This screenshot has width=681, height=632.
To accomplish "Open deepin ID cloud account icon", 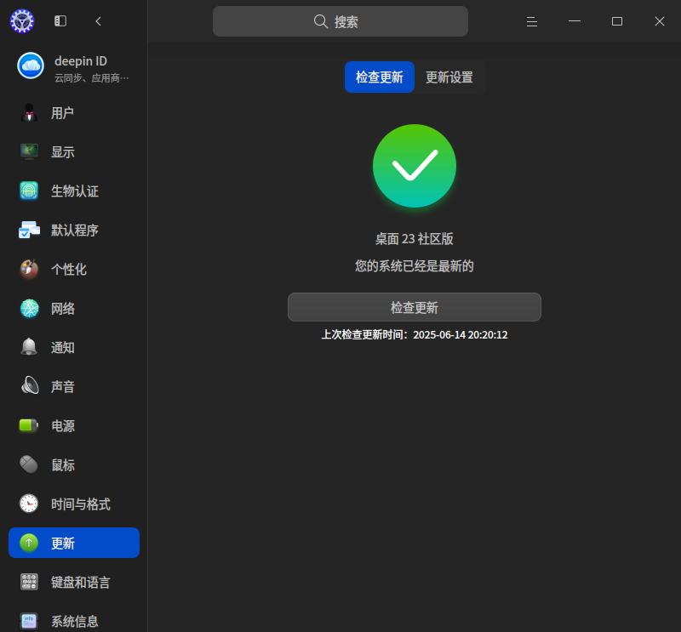I will (31, 65).
